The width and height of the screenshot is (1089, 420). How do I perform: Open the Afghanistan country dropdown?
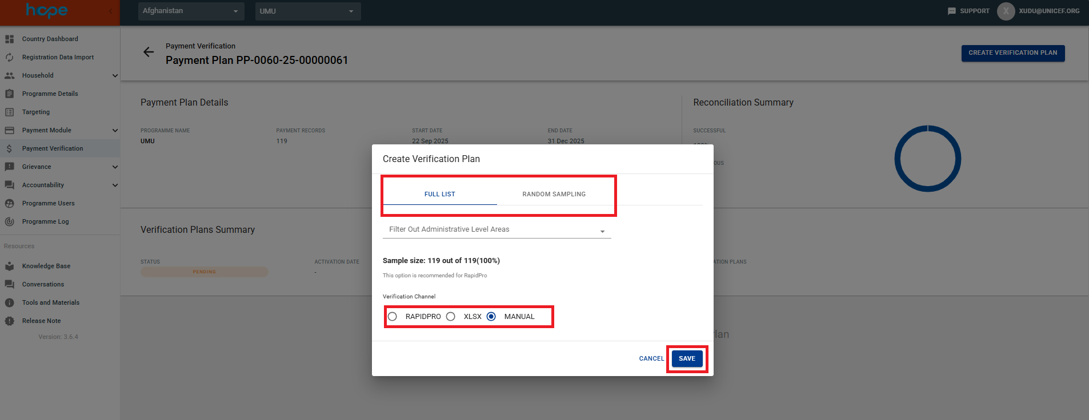coord(191,11)
